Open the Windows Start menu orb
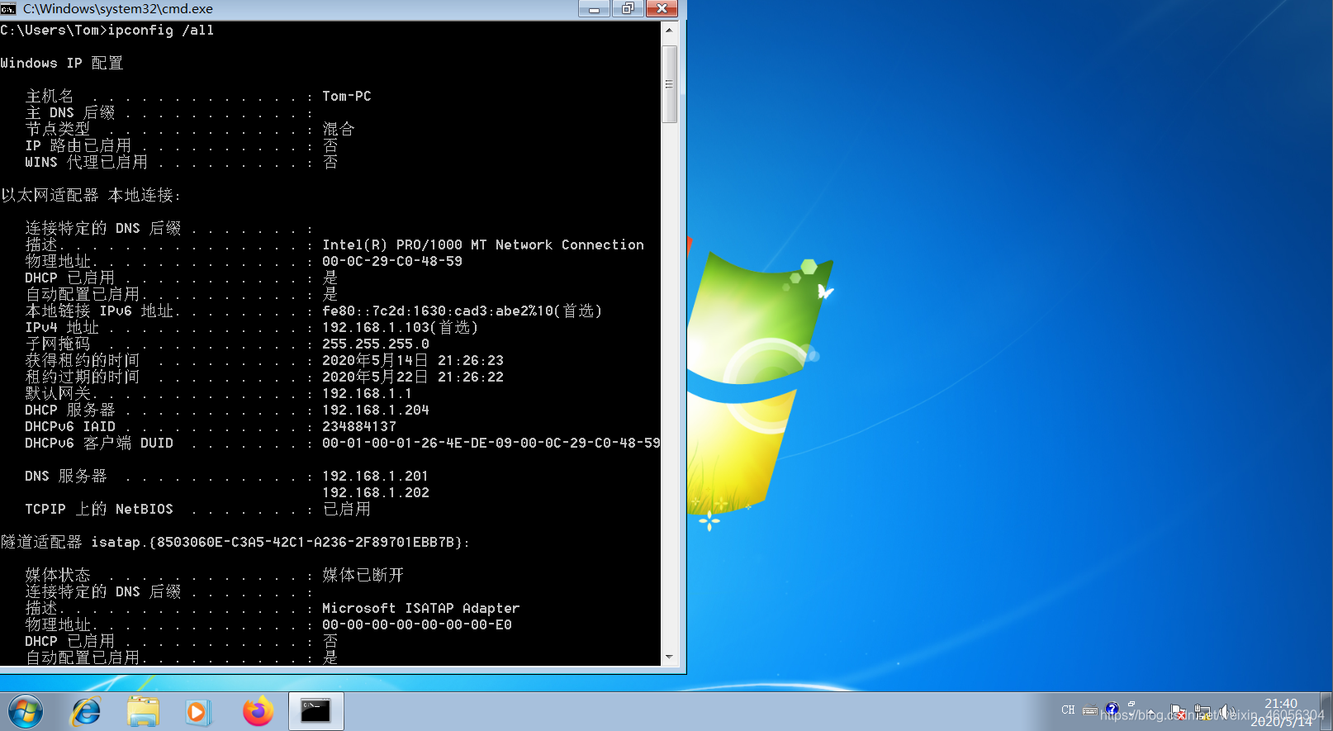Screen dimensions: 1333x731 (x=26, y=711)
